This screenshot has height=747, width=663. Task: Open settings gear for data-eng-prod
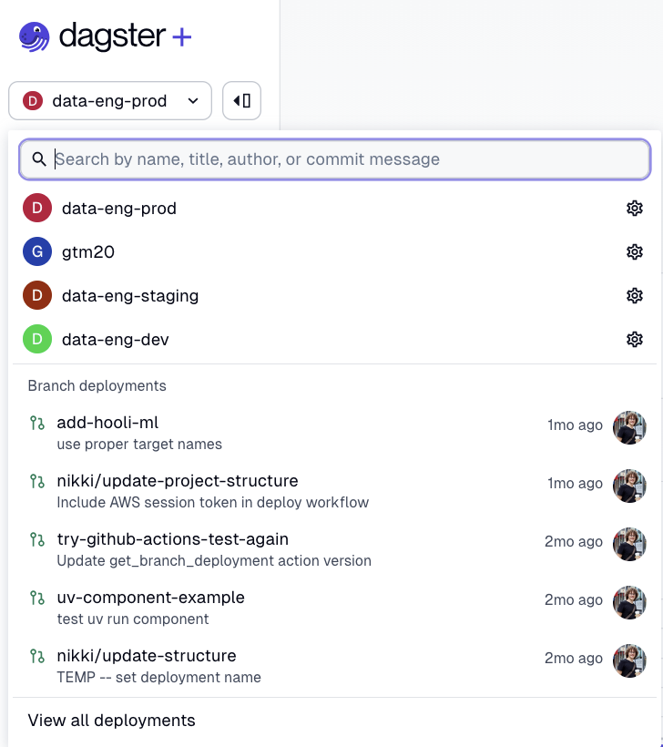click(x=635, y=209)
